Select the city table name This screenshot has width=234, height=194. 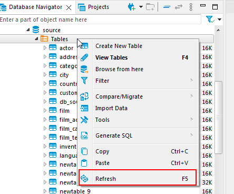point(64,75)
